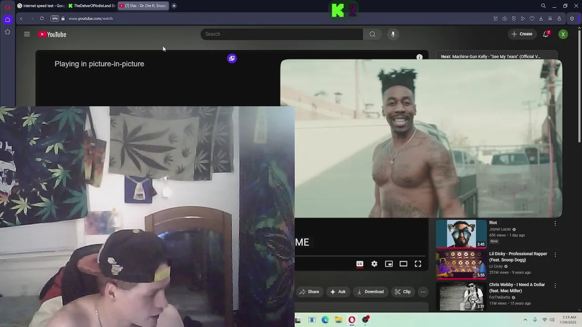
Task: Open the Wi-Fi network tray icon
Action: (545, 320)
